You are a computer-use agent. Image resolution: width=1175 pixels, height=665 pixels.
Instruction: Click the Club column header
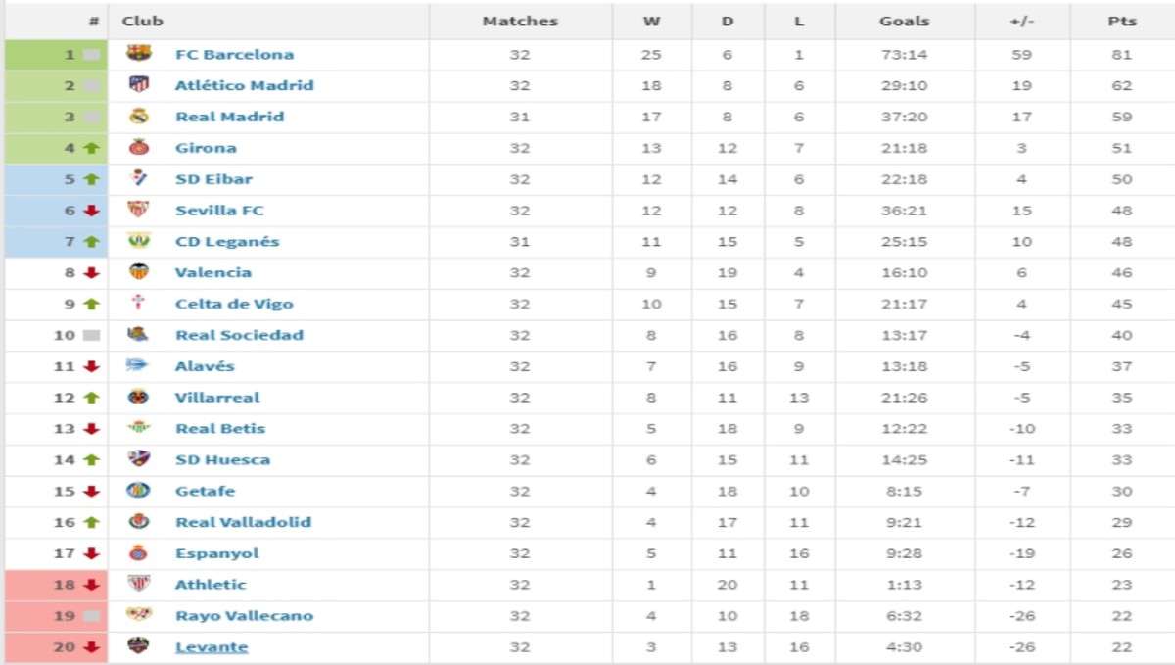point(143,21)
